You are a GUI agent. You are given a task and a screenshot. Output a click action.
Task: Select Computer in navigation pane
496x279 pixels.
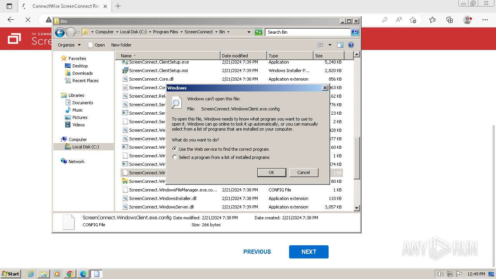(x=77, y=139)
